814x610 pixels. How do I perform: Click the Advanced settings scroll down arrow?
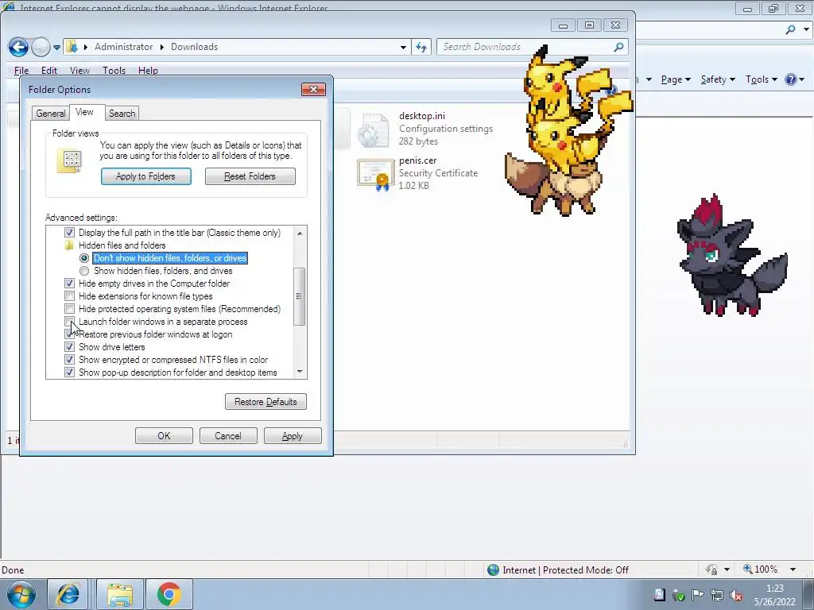click(x=300, y=372)
